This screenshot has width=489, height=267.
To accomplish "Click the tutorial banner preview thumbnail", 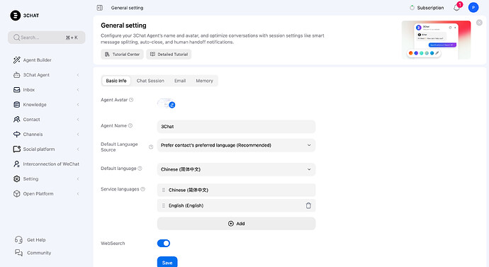I will [436, 40].
